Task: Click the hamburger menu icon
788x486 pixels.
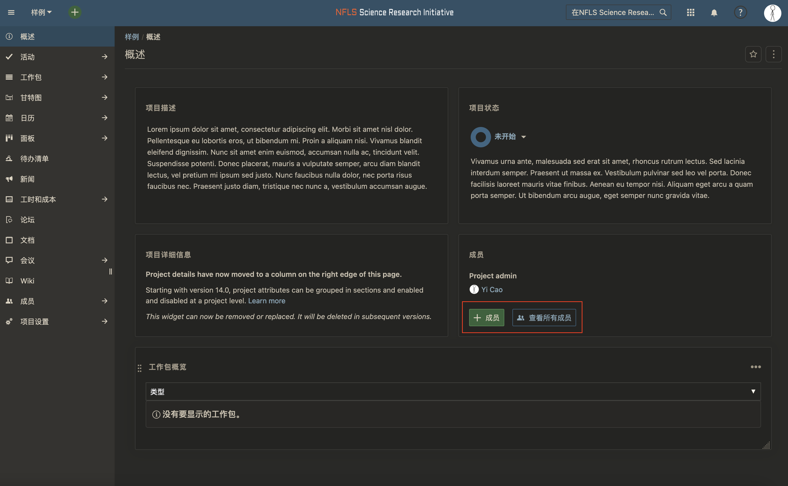Action: point(11,12)
